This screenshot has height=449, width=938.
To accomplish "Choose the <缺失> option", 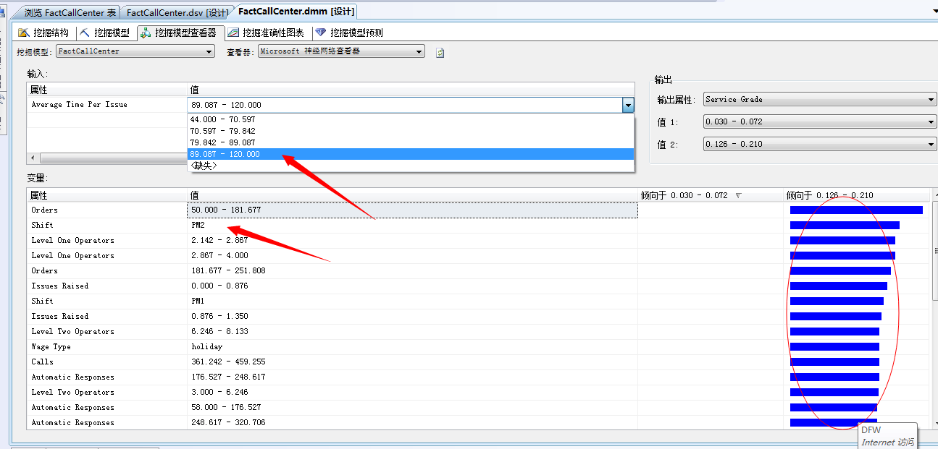I will 411,166.
